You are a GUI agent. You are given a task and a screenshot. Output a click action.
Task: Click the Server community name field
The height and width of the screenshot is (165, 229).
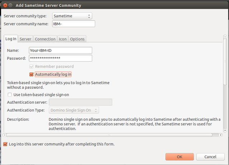pos(73,24)
